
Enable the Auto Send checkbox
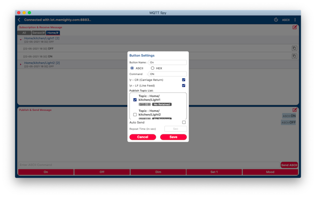tap(184, 122)
